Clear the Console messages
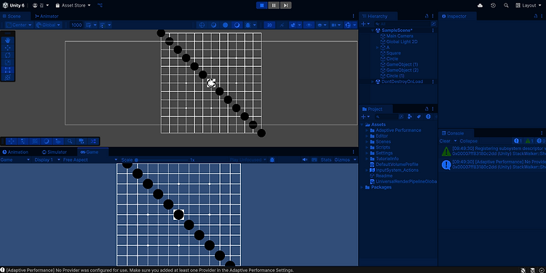 445,141
